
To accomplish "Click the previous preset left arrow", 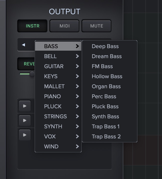I will click(24, 45).
